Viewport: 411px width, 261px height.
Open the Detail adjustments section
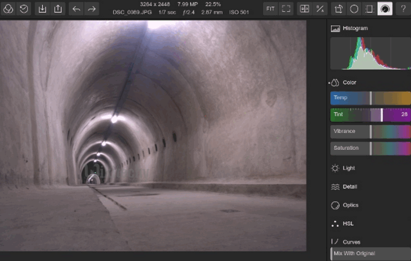pos(349,187)
